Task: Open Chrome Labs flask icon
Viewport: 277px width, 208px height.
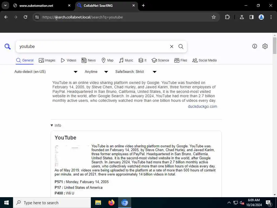Action: pyautogui.click(x=242, y=17)
